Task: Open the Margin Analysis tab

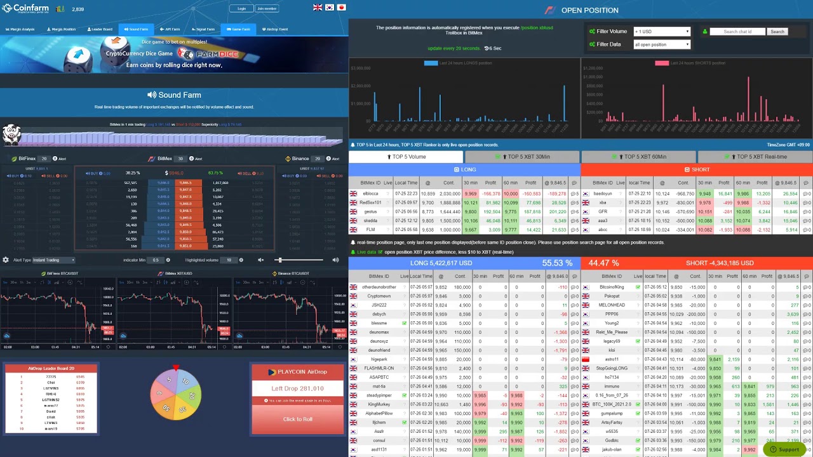Action: pos(20,29)
